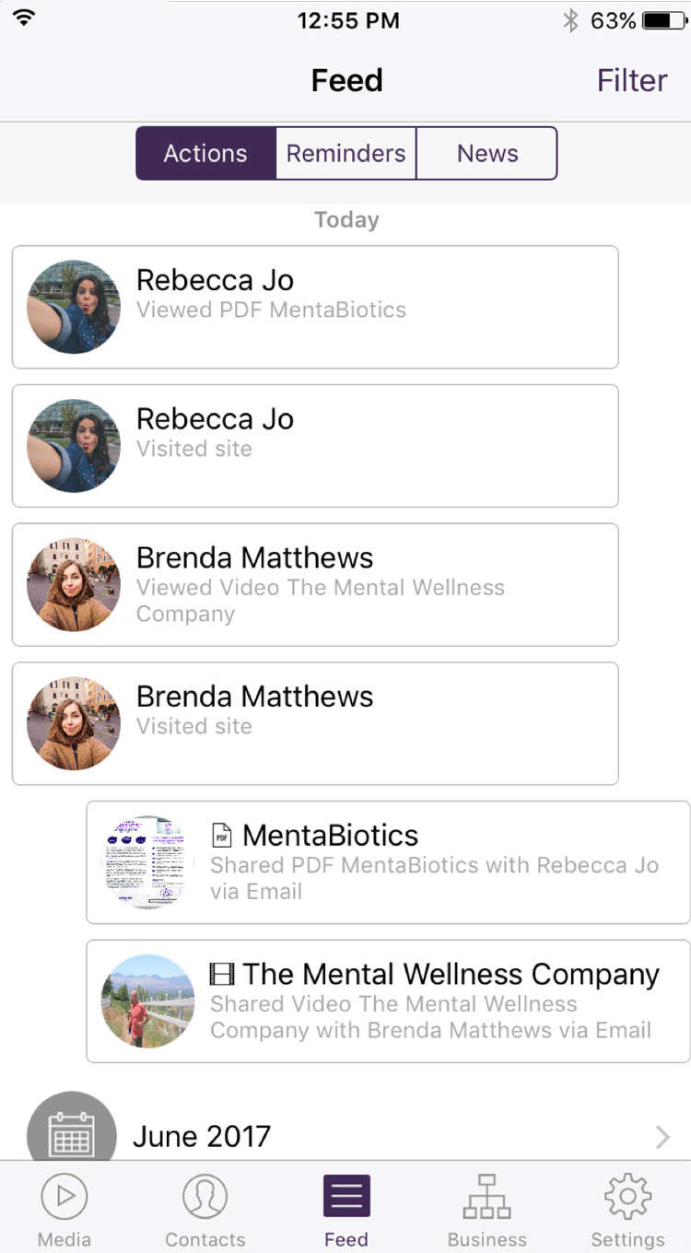Open the Media tab play icon
691x1253 pixels.
tap(64, 1196)
